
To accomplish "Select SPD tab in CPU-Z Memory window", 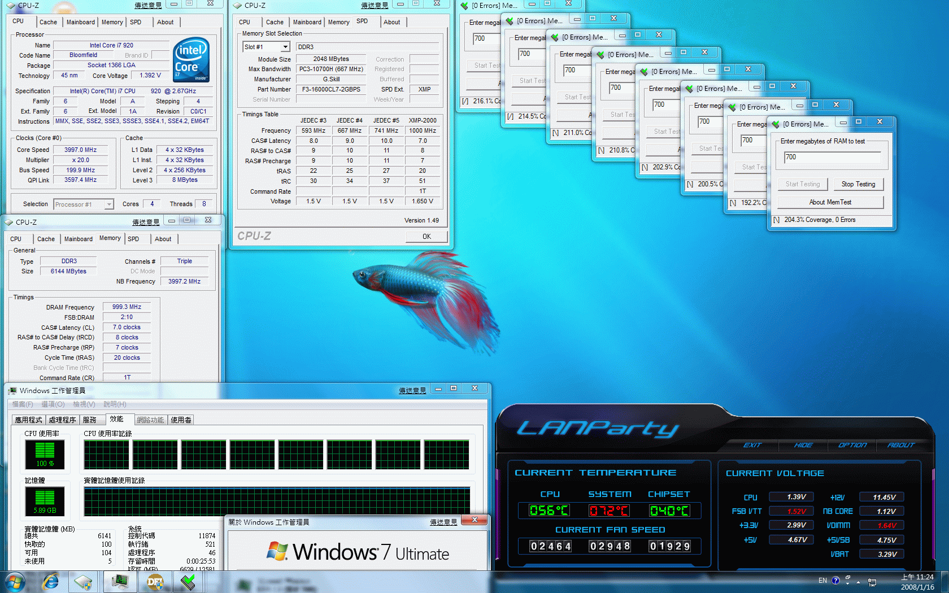I will pyautogui.click(x=133, y=239).
